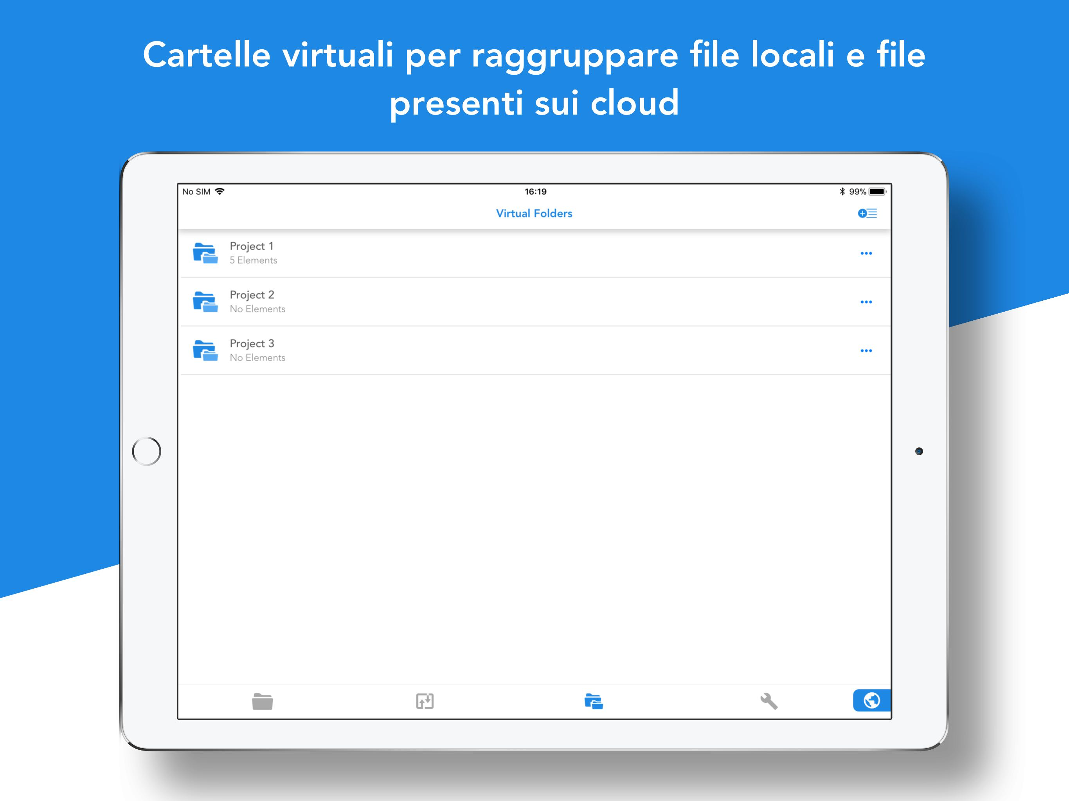Open the files folder tab icon
The height and width of the screenshot is (801, 1069).
pos(263,701)
